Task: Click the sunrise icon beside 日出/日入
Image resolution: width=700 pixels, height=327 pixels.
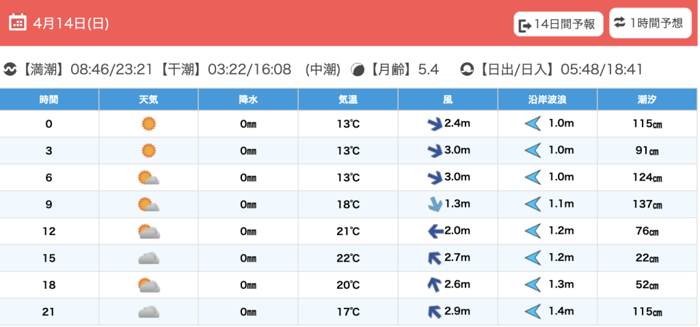Action: pos(467,70)
